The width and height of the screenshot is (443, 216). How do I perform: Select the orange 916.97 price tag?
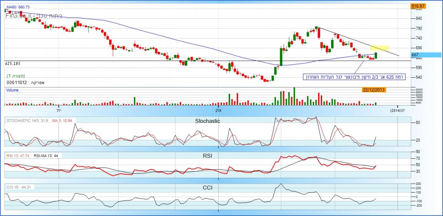coord(417,6)
